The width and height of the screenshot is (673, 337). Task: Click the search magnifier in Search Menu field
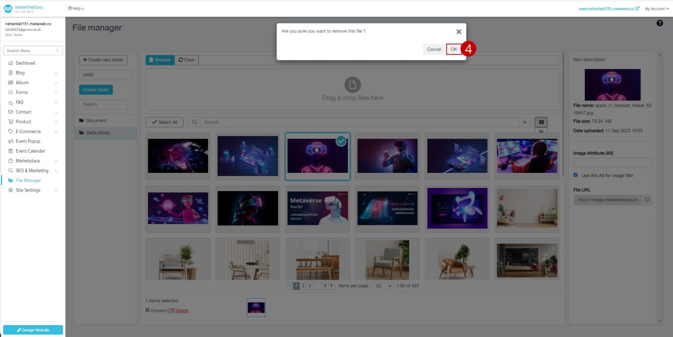(58, 50)
